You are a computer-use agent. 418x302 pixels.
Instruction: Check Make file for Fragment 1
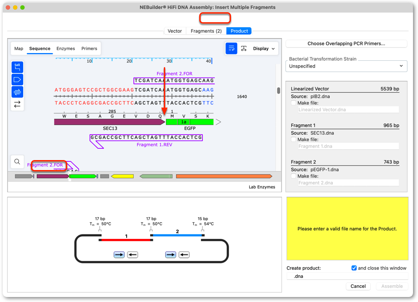pos(294,139)
